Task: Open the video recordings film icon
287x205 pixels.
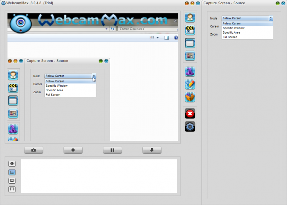Action: pos(12,189)
